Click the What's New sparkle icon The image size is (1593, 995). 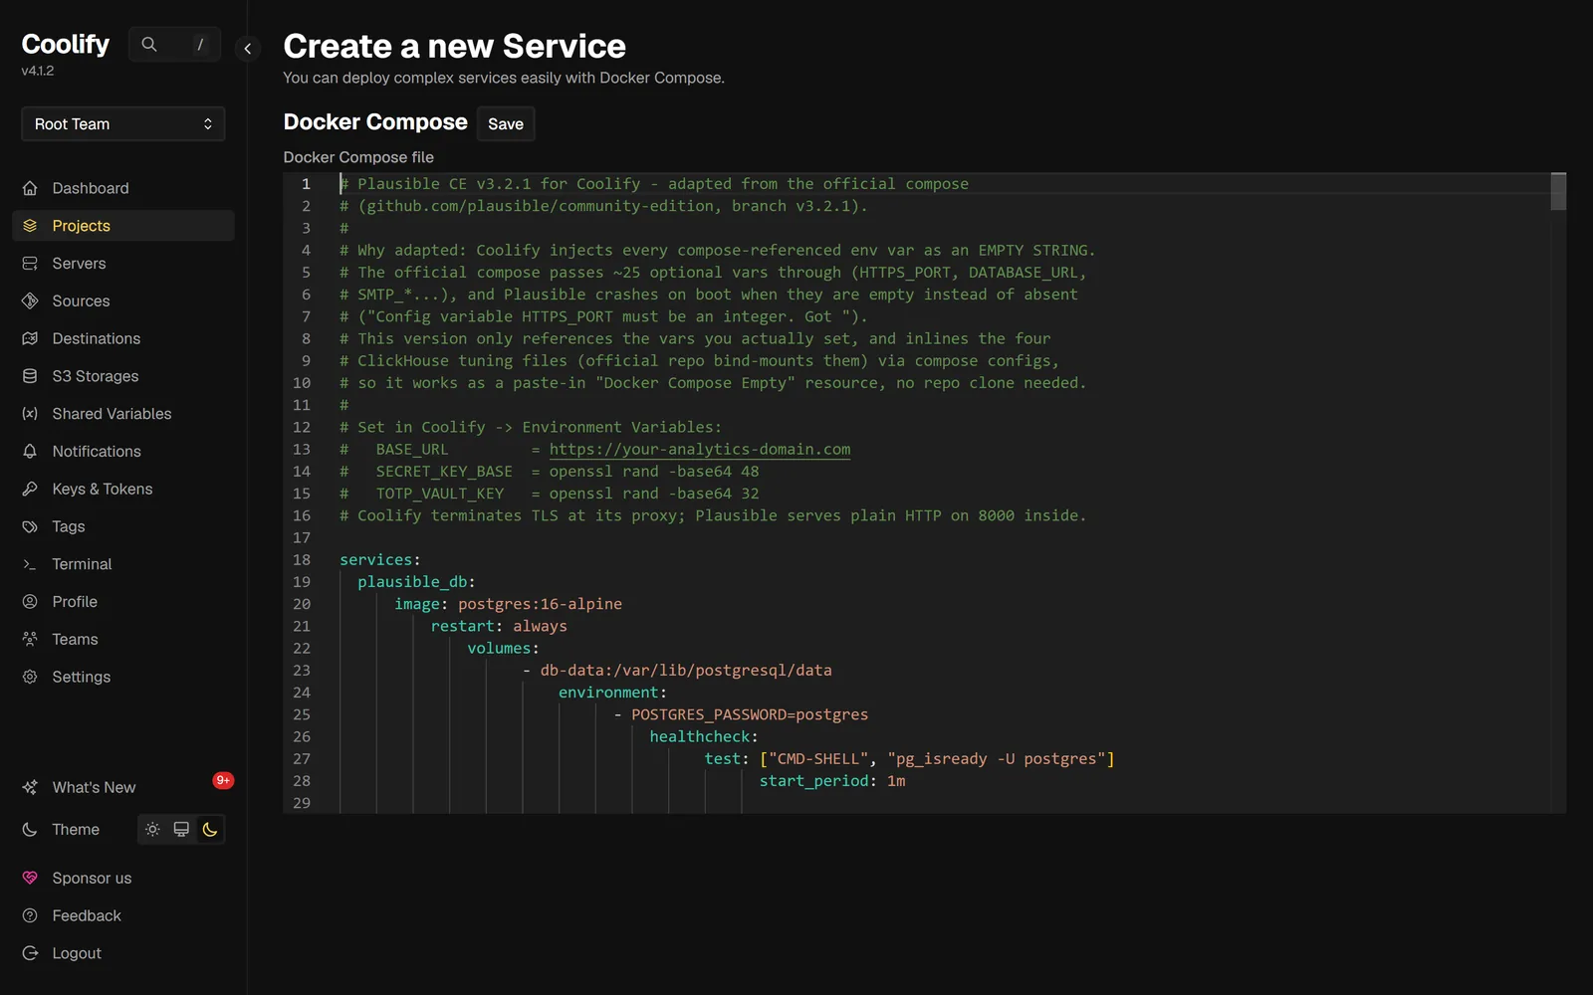30,787
